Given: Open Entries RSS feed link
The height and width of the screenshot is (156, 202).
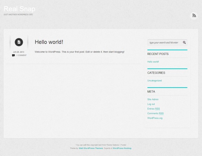Looking at the screenshot, I should click(x=153, y=109).
